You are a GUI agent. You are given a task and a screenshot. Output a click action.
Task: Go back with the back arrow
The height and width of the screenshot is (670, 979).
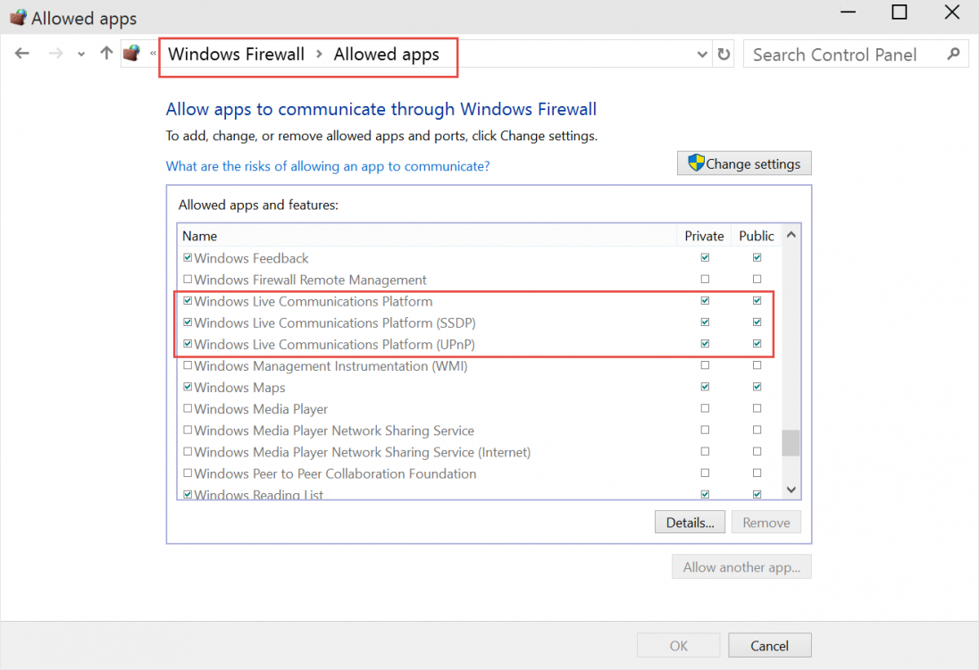pos(21,54)
